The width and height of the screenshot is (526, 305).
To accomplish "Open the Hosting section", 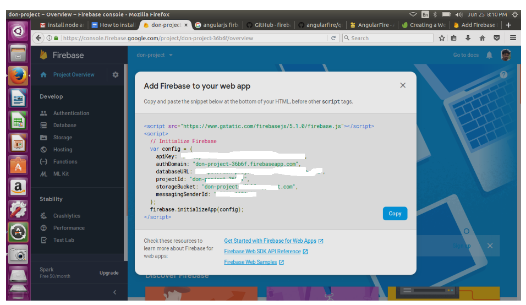I will click(x=63, y=150).
